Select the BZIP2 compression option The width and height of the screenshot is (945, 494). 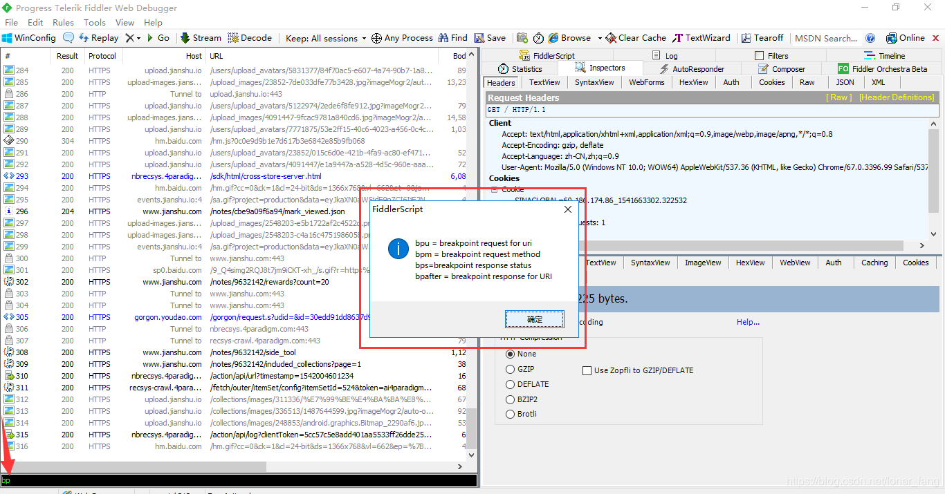pyautogui.click(x=522, y=399)
